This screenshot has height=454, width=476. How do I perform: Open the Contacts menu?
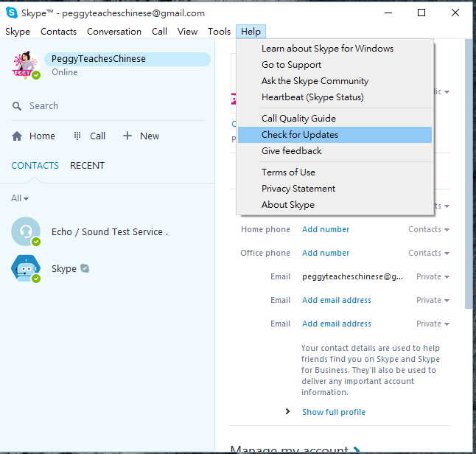pos(59,32)
